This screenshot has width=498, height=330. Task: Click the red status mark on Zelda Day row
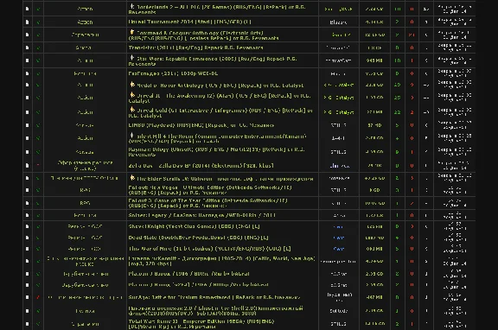coord(38,165)
